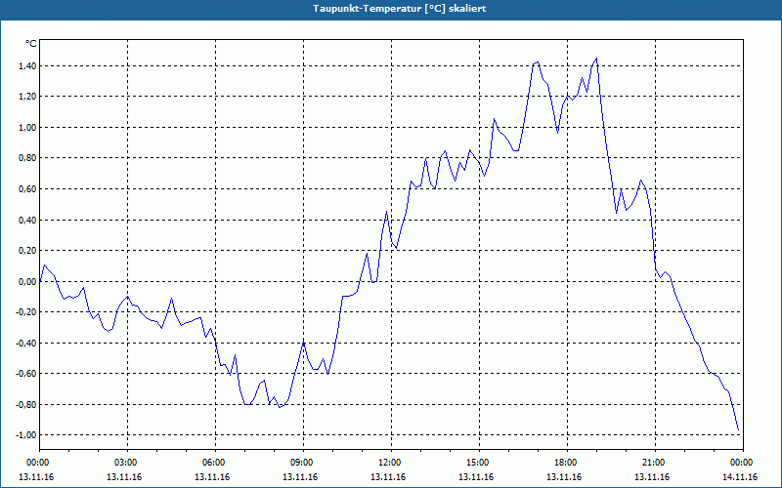Select the 1,20 y-axis label

tap(28, 97)
